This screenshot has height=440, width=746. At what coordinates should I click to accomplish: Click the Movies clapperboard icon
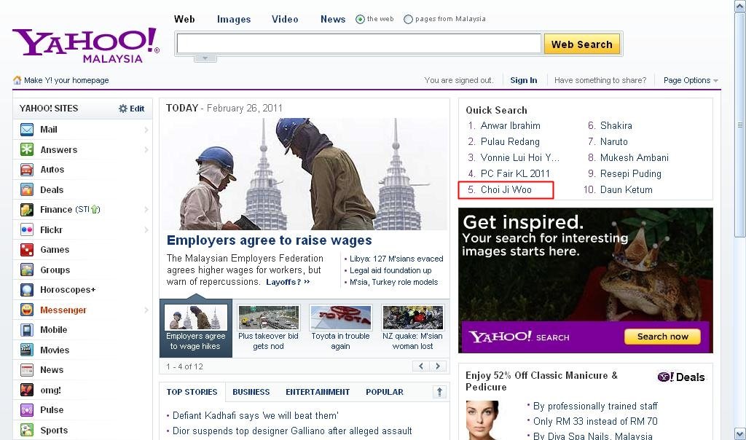(27, 350)
